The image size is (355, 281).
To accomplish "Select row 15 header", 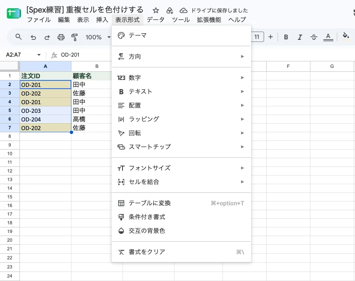I will (x=10, y=197).
